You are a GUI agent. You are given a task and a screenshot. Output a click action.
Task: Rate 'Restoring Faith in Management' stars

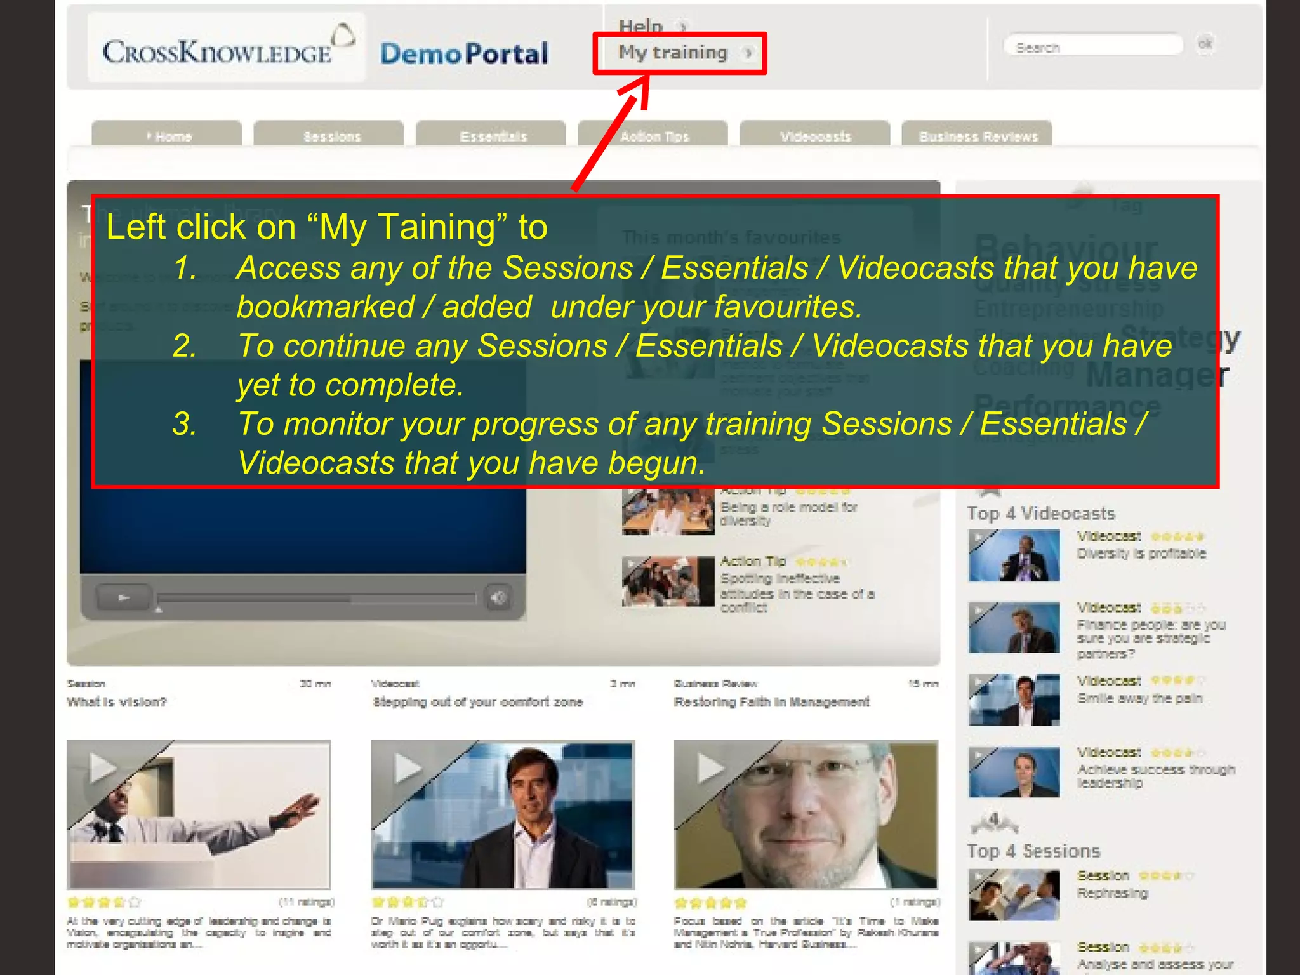711,902
